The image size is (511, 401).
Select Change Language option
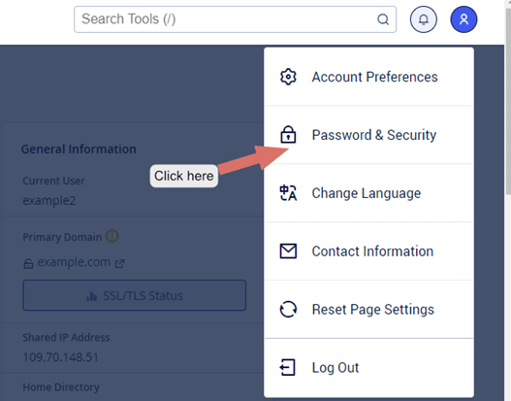[x=368, y=193]
